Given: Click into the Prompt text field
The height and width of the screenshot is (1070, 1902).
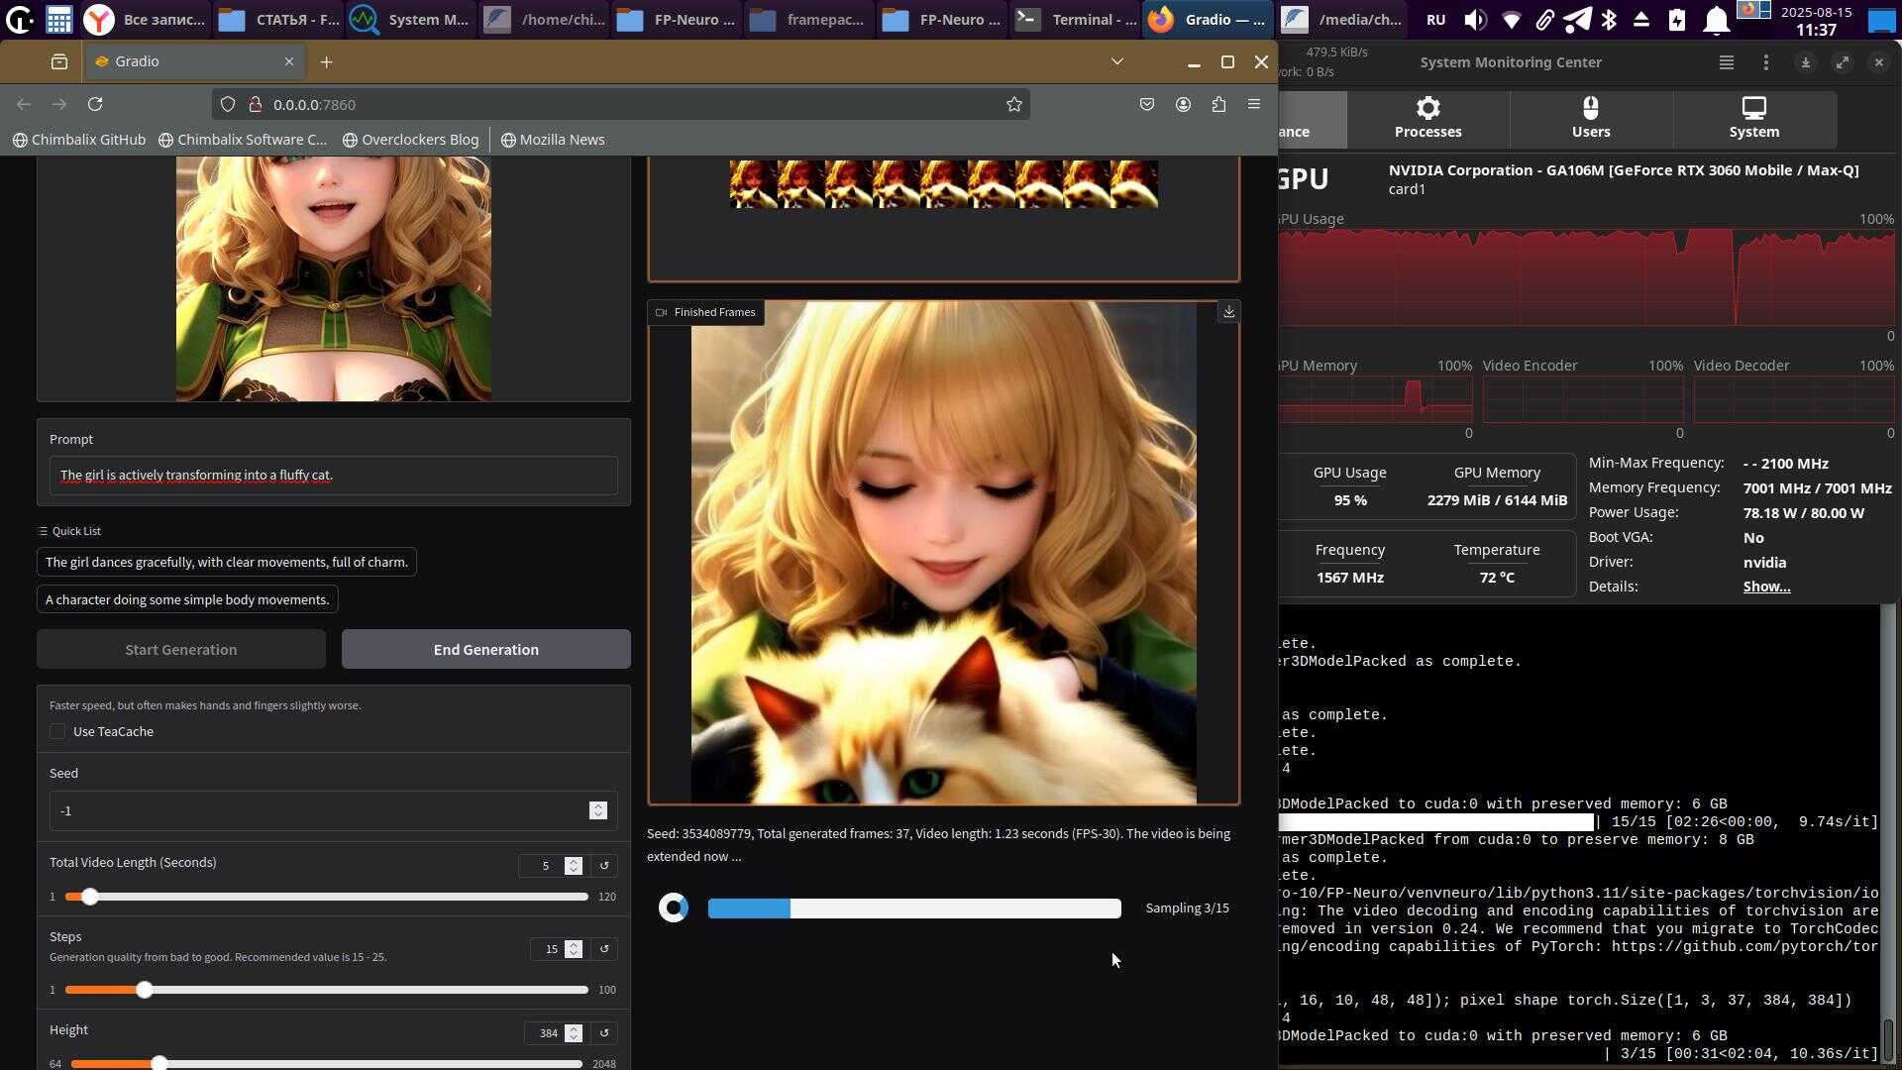Looking at the screenshot, I should (x=333, y=476).
